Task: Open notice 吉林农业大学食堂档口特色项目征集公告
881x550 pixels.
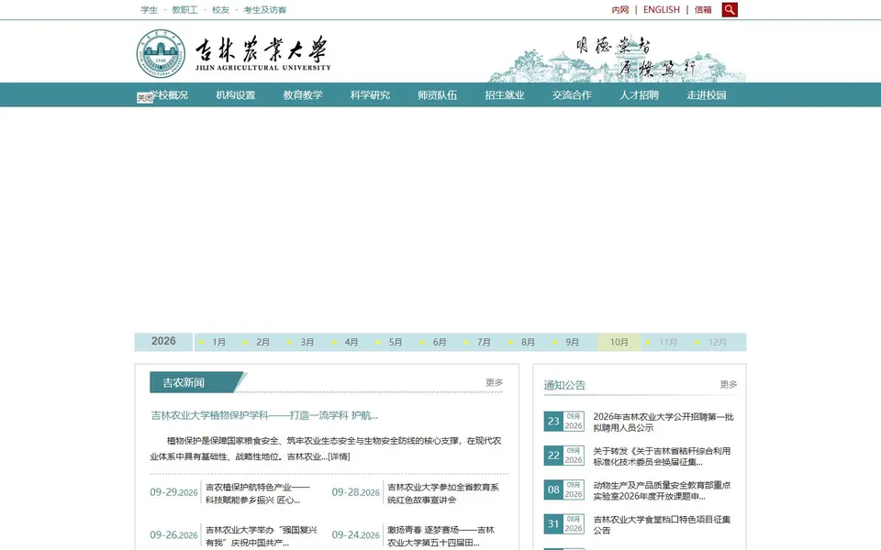Action: click(662, 524)
